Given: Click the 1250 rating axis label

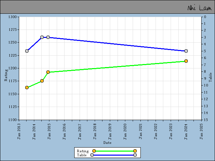Looking at the screenshot, I should point(12,43).
